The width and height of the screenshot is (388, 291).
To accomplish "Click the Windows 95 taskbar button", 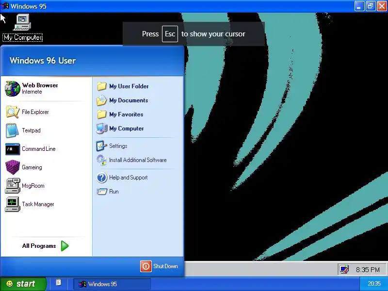I will coord(112,284).
